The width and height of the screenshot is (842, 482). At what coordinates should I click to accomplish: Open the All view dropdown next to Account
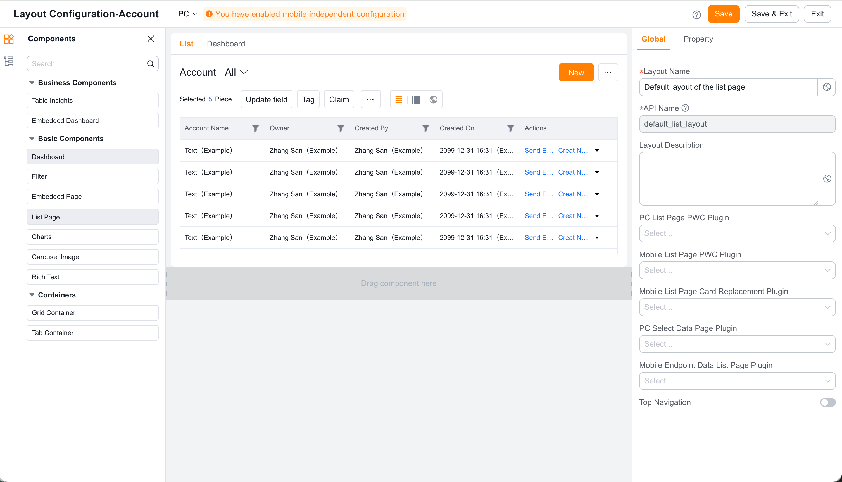click(x=236, y=72)
